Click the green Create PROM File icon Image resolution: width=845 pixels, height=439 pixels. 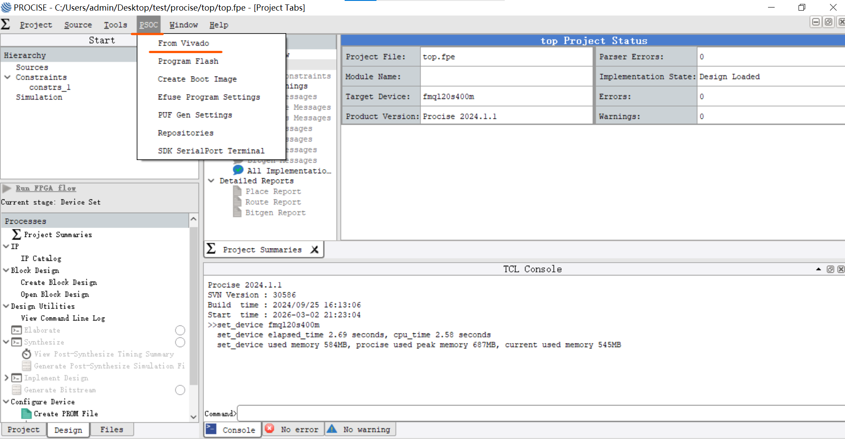click(27, 414)
